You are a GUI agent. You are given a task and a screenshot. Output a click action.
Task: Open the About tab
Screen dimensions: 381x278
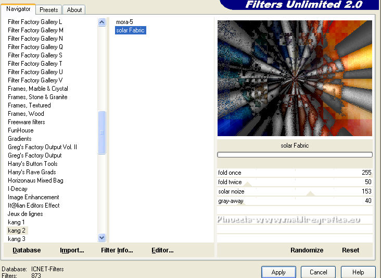click(x=74, y=10)
